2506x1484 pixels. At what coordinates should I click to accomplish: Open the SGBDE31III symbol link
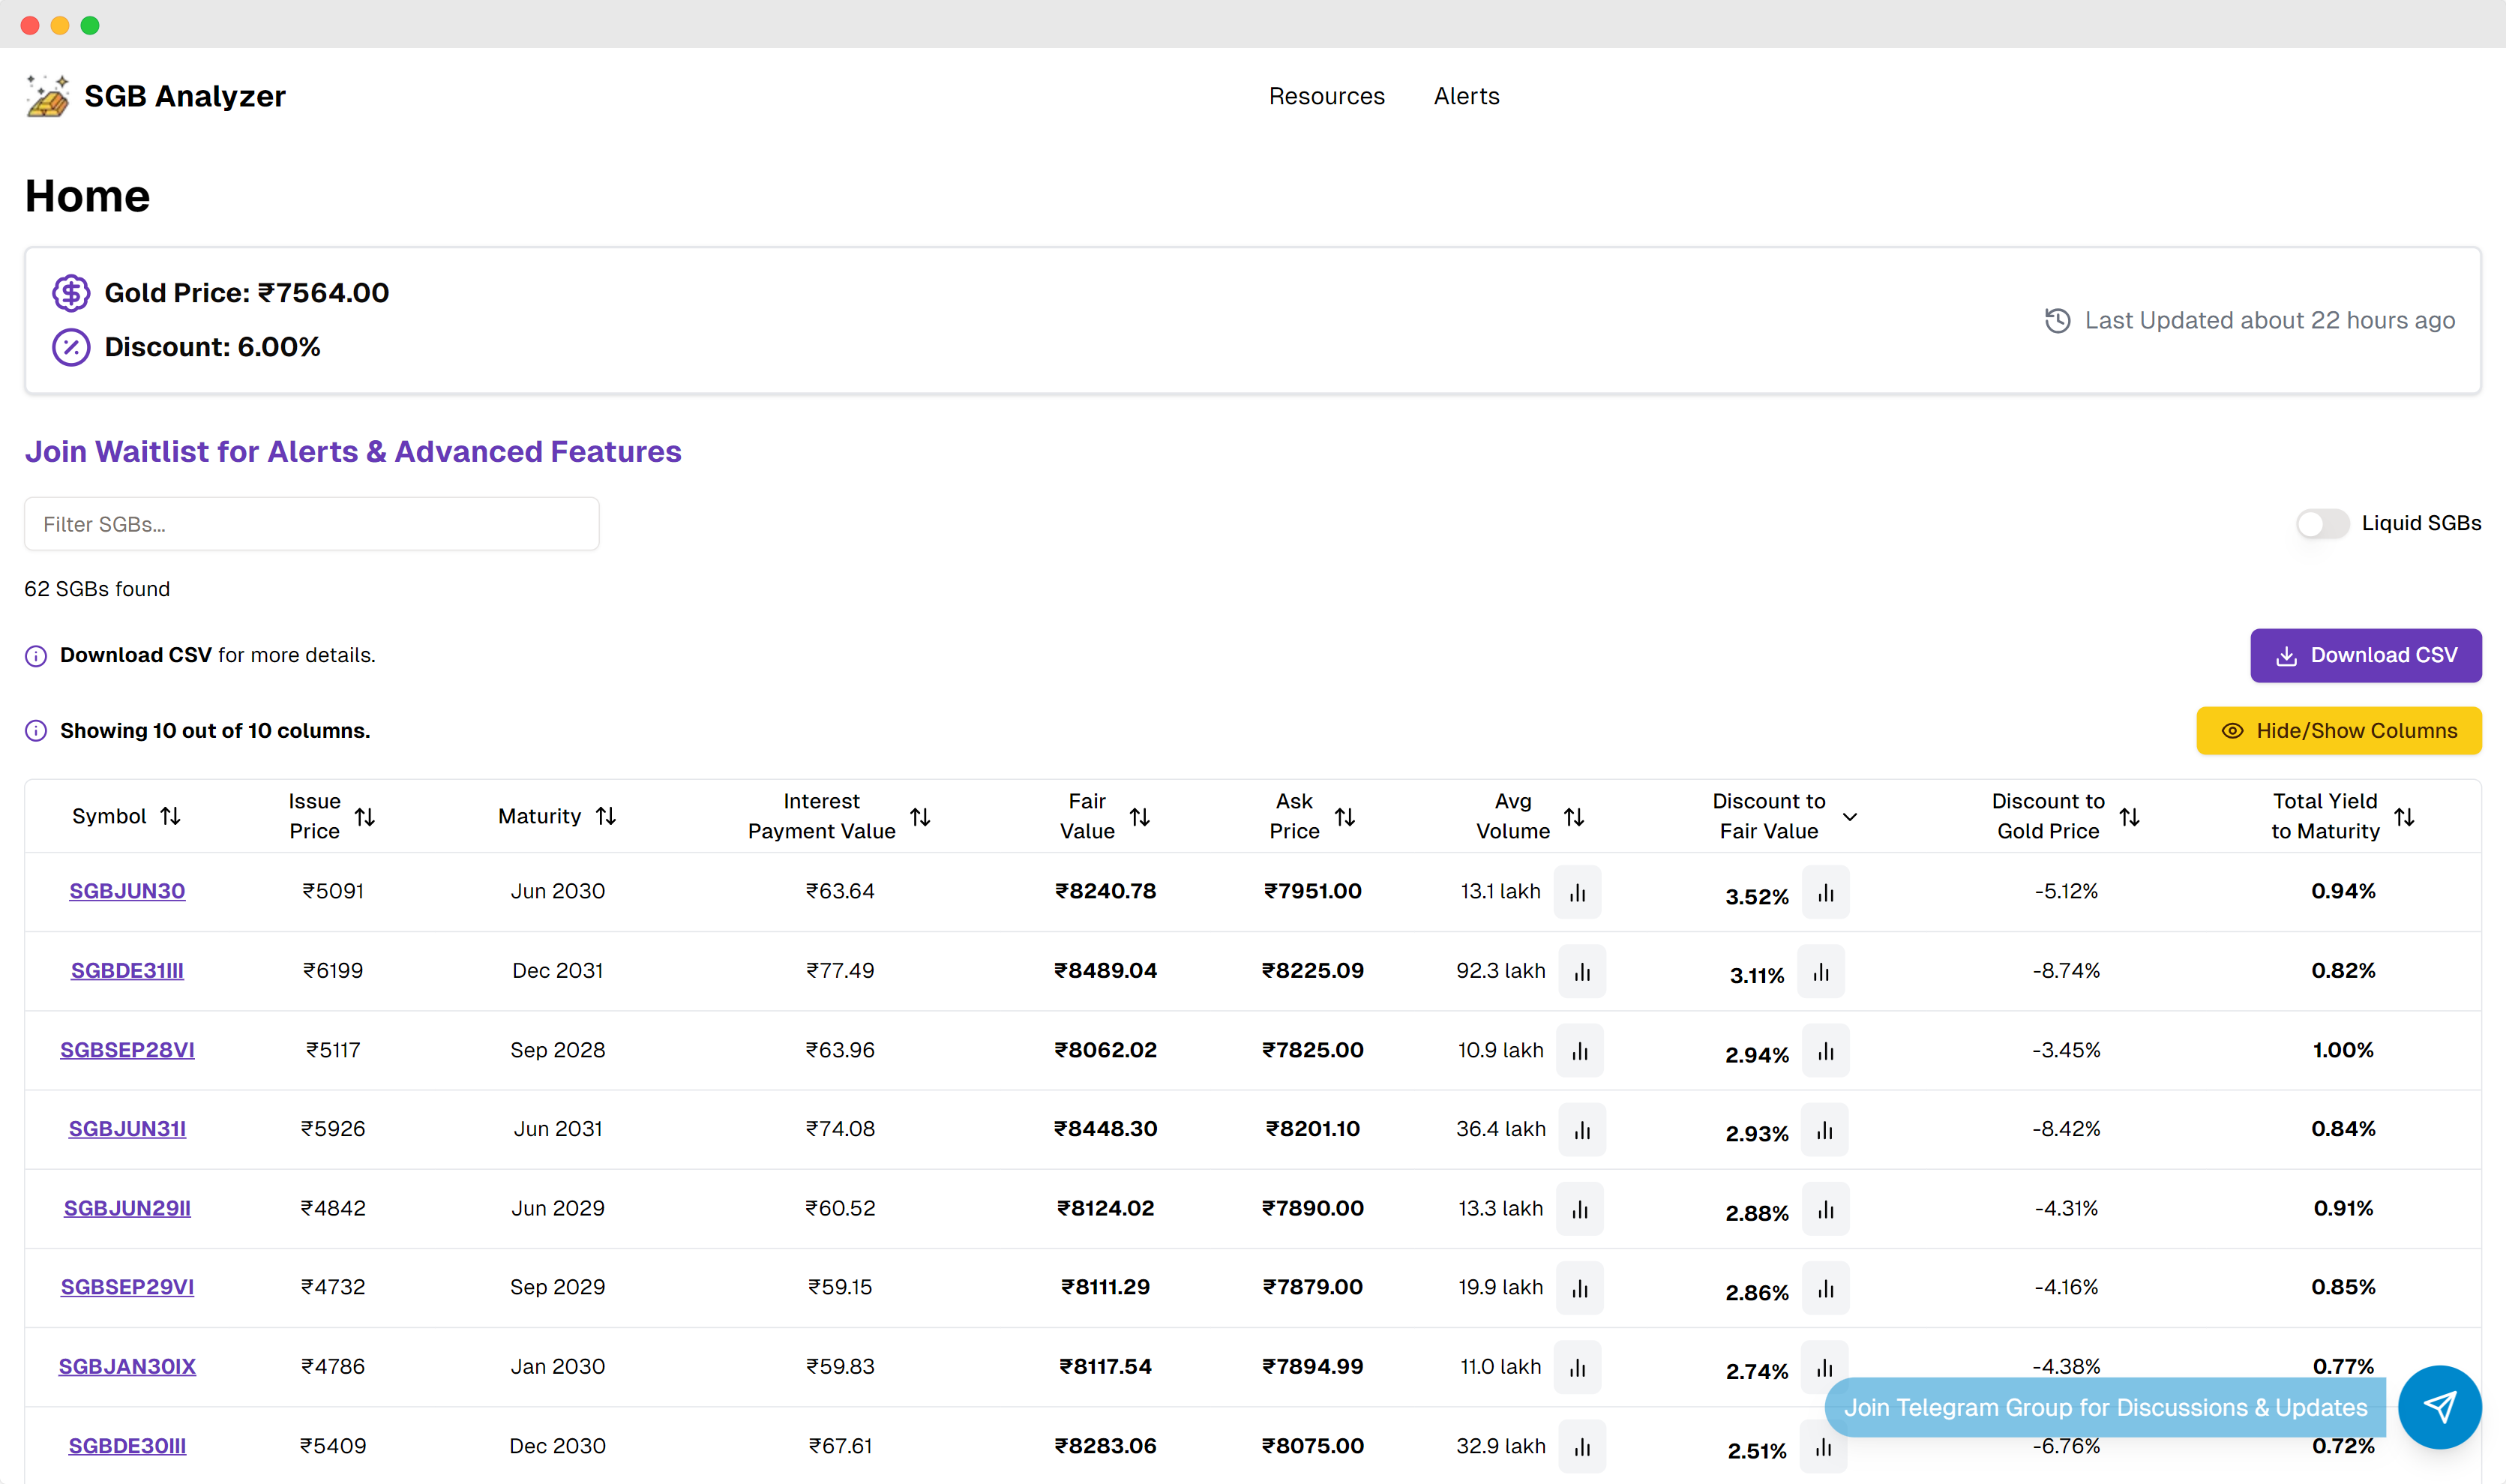(x=127, y=970)
